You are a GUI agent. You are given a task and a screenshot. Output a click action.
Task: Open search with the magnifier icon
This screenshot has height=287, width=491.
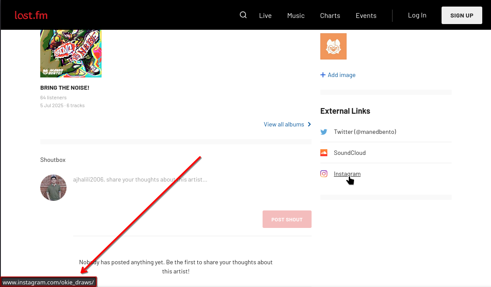[x=243, y=15]
